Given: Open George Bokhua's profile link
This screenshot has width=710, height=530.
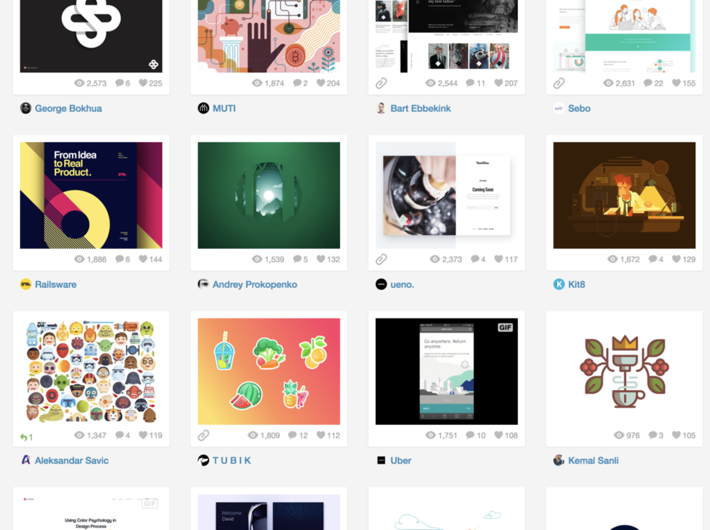Looking at the screenshot, I should click(68, 108).
